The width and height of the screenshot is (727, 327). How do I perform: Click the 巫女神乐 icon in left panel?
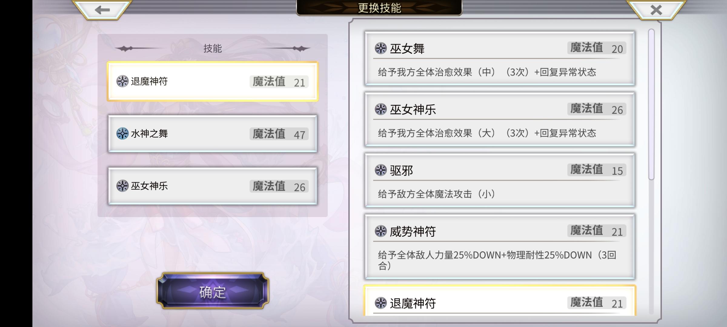point(122,186)
